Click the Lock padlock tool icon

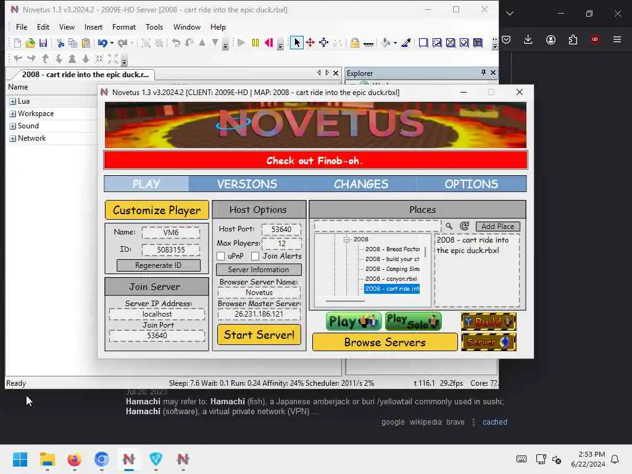(x=355, y=43)
